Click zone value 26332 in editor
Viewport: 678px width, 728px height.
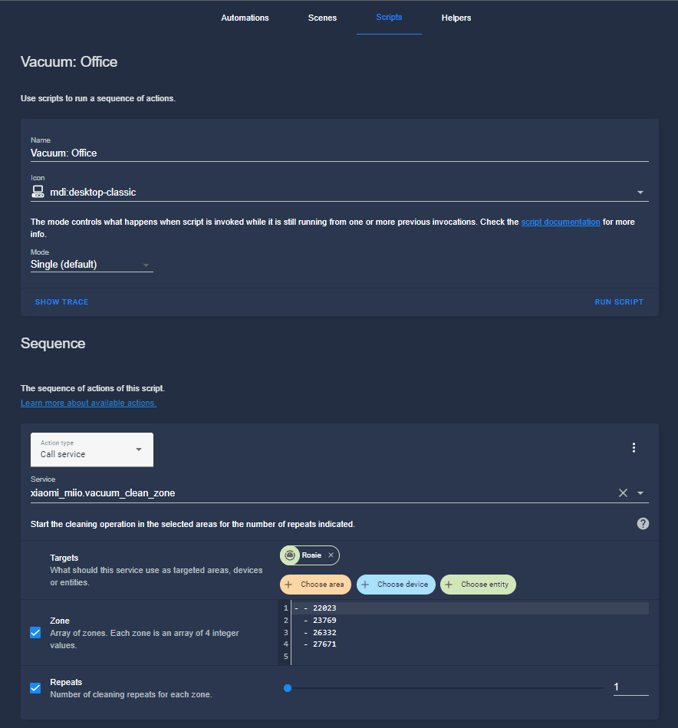[324, 632]
